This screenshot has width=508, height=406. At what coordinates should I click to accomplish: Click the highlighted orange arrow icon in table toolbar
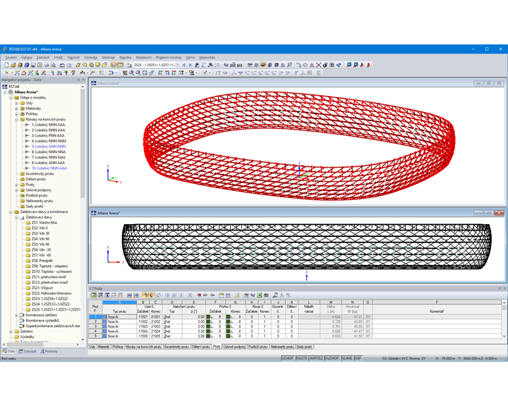145,295
